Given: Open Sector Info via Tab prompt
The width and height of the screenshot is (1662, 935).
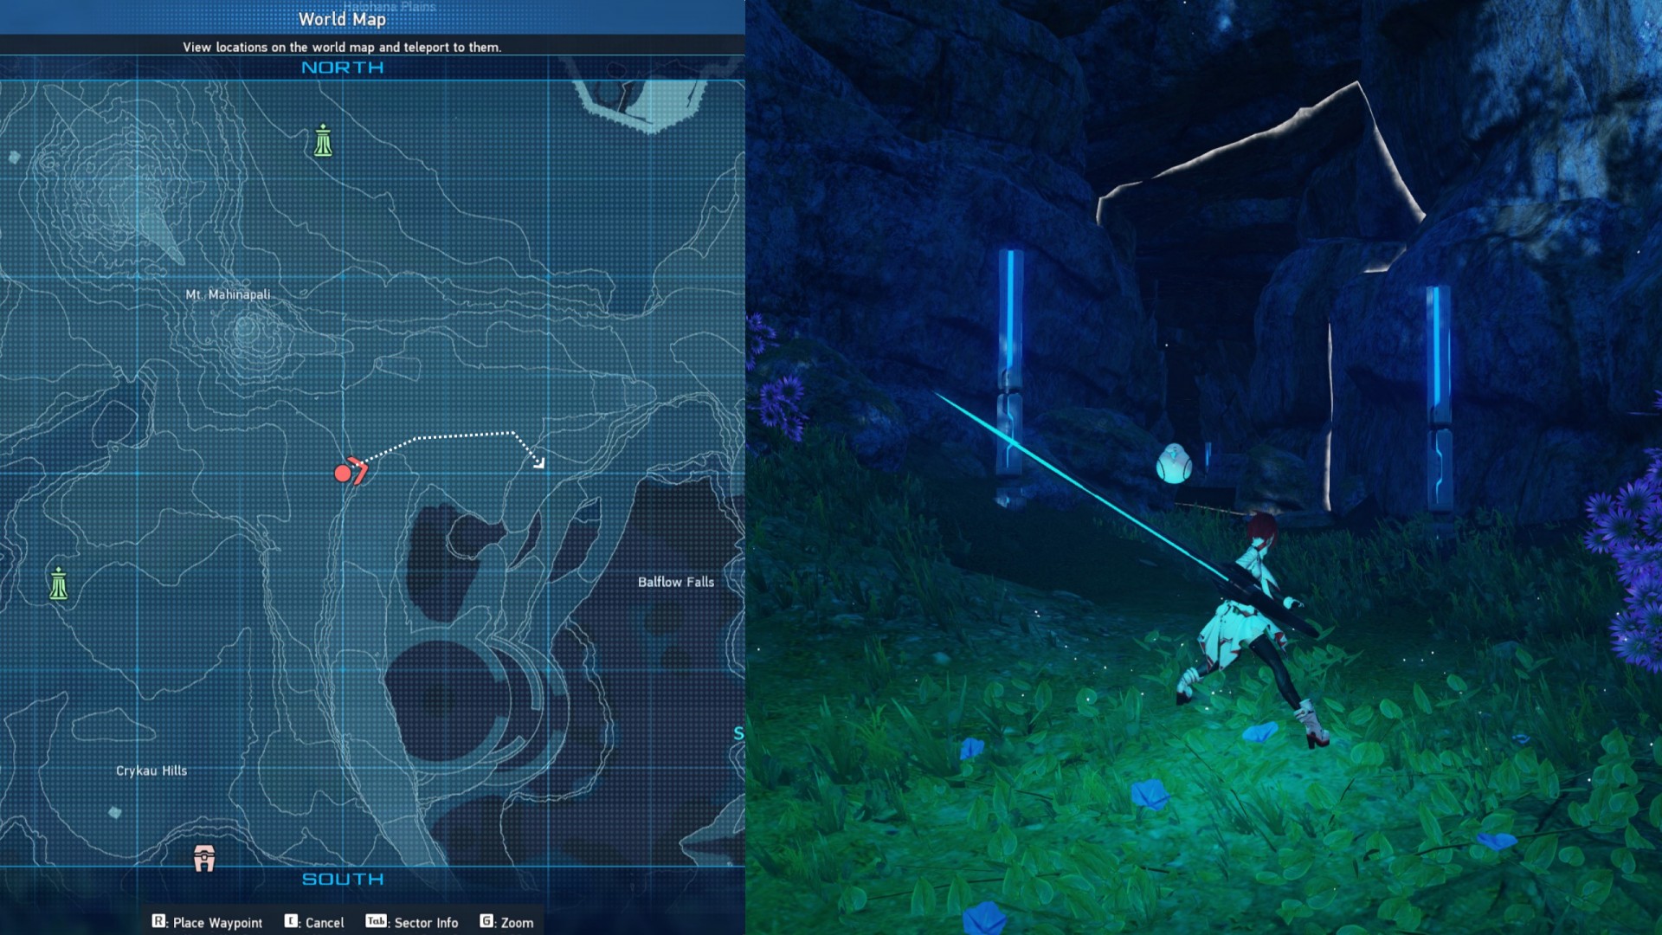Looking at the screenshot, I should 376,921.
